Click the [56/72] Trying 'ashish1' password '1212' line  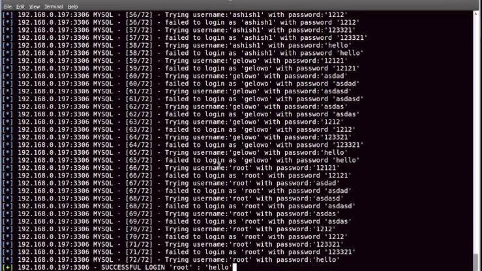tap(175, 14)
